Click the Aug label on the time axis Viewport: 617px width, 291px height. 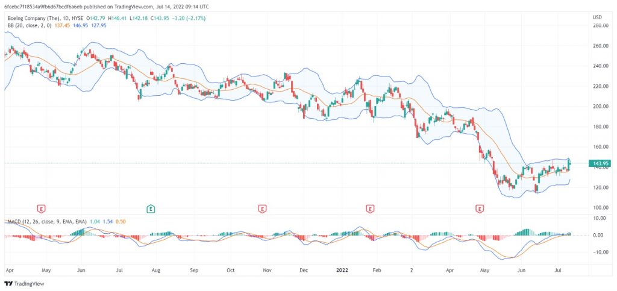pyautogui.click(x=156, y=271)
